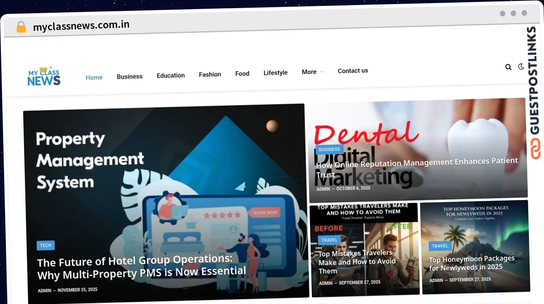Go to the Lifestyle menu item
544x304 pixels.
point(276,73)
